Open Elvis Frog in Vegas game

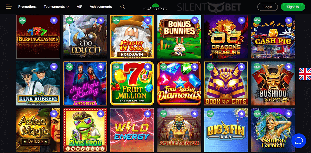pyautogui.click(x=85, y=130)
